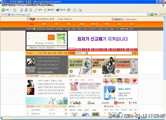The width and height of the screenshot is (166, 120).
Task: Open the 음악 tab in orange navigation
Action: pos(44,24)
